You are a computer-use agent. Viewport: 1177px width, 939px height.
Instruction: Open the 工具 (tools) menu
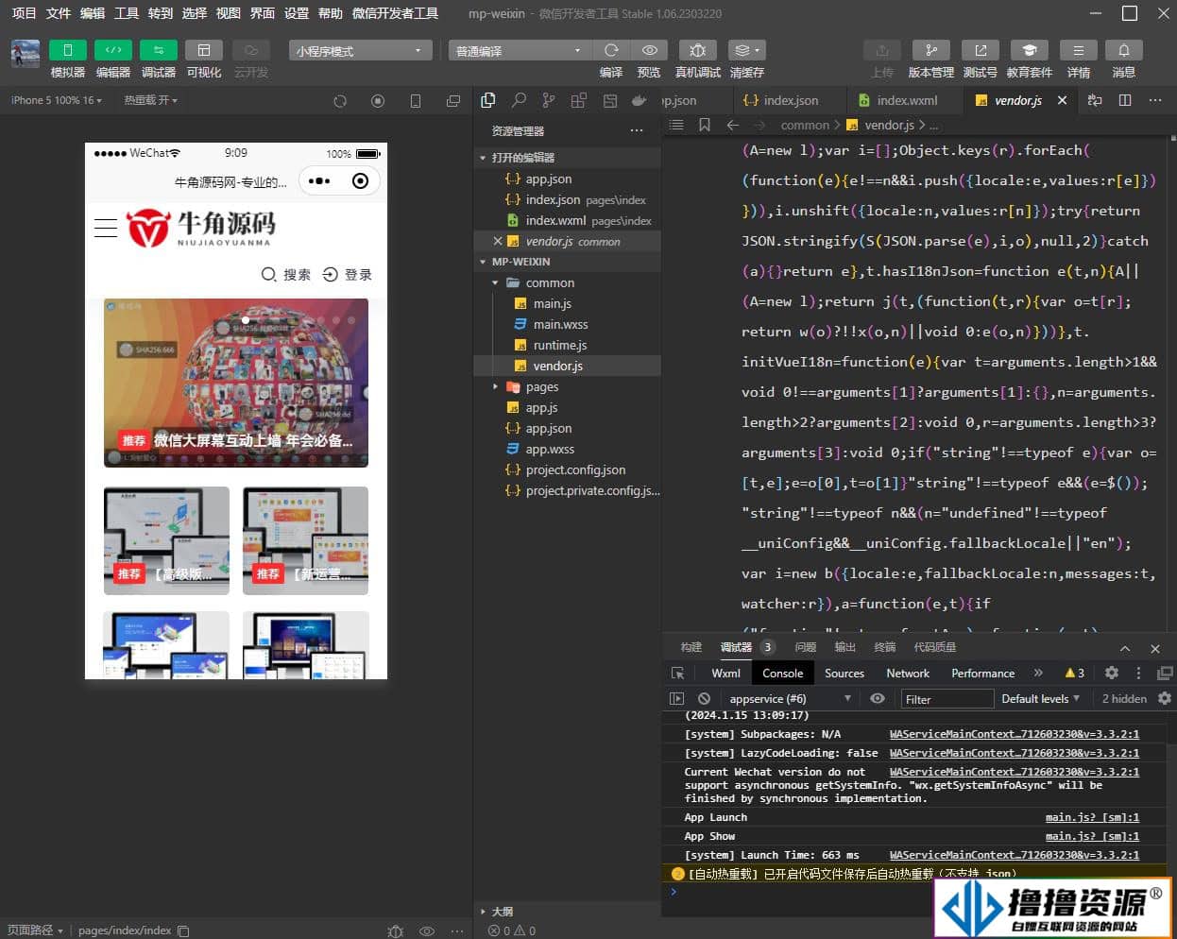(127, 12)
